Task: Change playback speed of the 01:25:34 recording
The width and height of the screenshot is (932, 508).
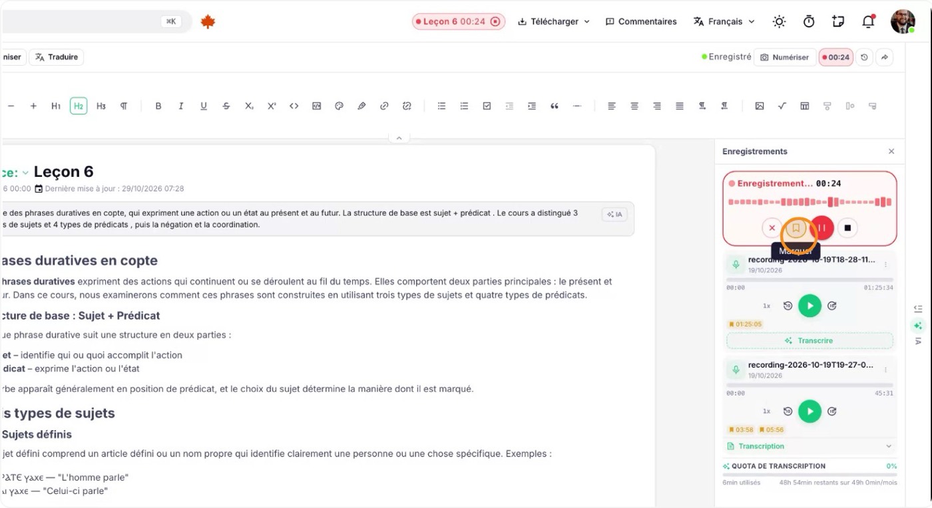Action: click(x=767, y=306)
